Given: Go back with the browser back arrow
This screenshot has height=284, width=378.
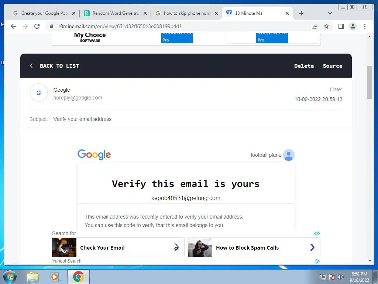Looking at the screenshot, I should tap(13, 26).
